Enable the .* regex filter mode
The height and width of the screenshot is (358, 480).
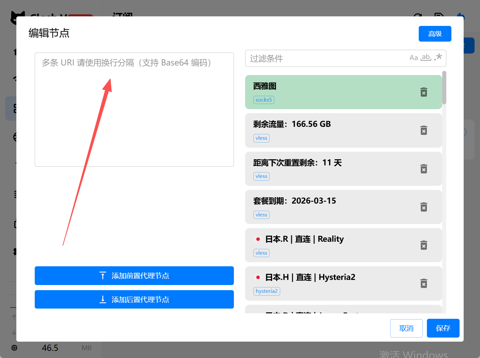pos(438,58)
